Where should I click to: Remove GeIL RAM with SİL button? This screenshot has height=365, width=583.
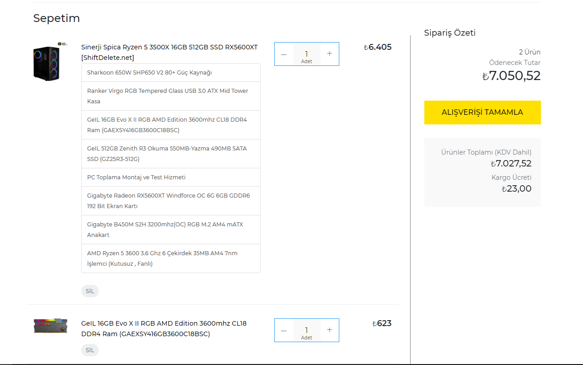[x=90, y=350]
